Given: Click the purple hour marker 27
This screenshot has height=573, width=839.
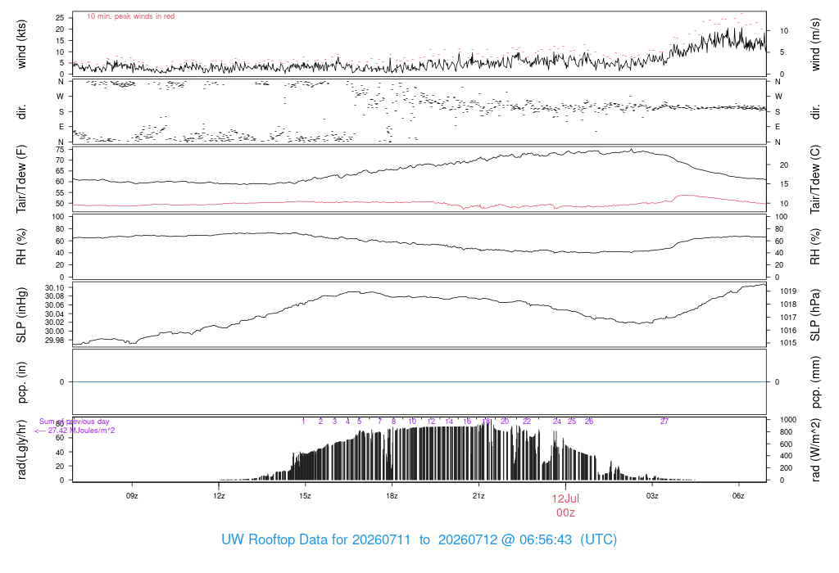Looking at the screenshot, I should tap(664, 422).
